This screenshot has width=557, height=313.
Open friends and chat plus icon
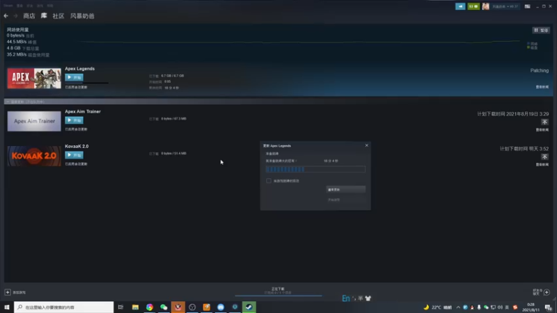pos(547,292)
